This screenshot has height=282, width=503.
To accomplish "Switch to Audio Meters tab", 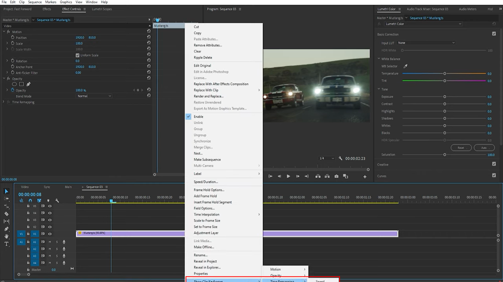I will 468,9.
